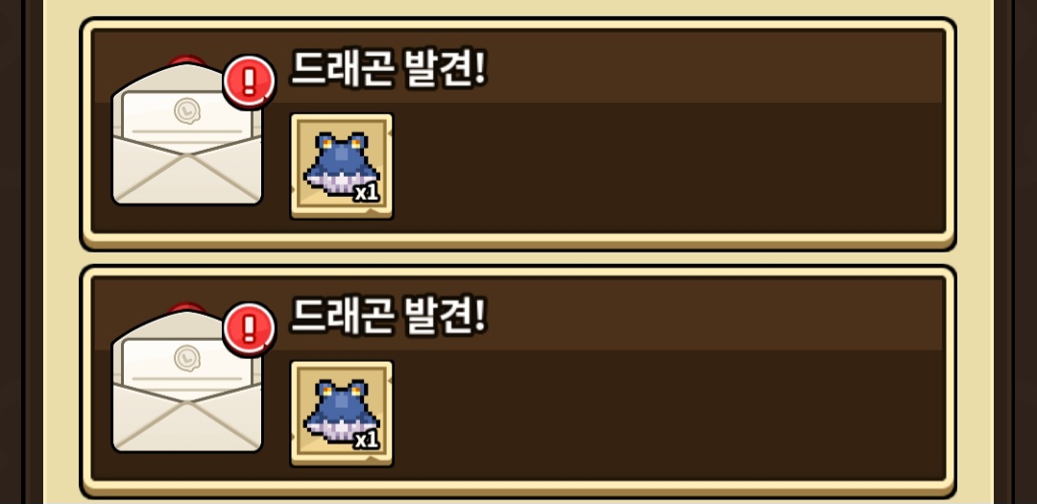
Task: Click the header strip of the first mail card
Action: [x=518, y=66]
